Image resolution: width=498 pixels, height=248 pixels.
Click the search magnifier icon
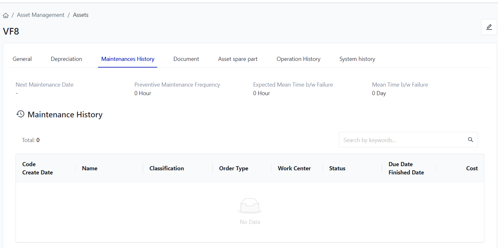[470, 140]
